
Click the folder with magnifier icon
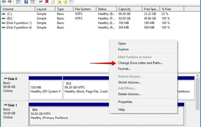pyautogui.click(x=65, y=2)
